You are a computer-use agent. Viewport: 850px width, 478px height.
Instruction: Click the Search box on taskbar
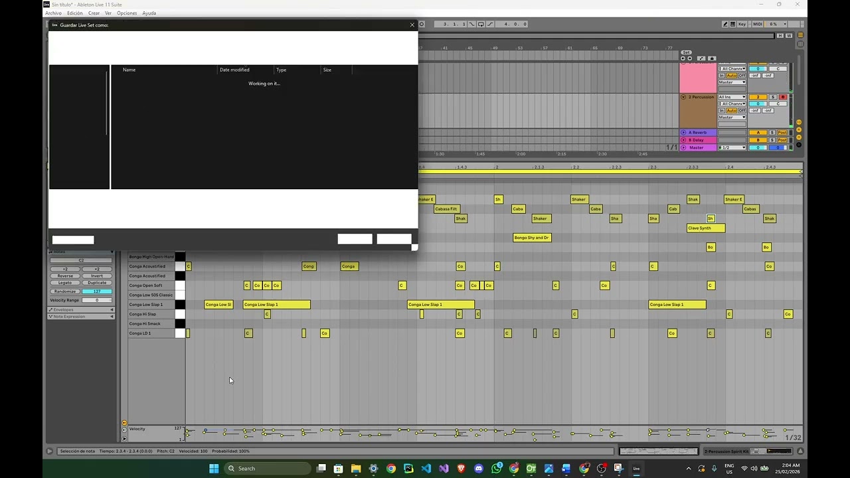(268, 468)
